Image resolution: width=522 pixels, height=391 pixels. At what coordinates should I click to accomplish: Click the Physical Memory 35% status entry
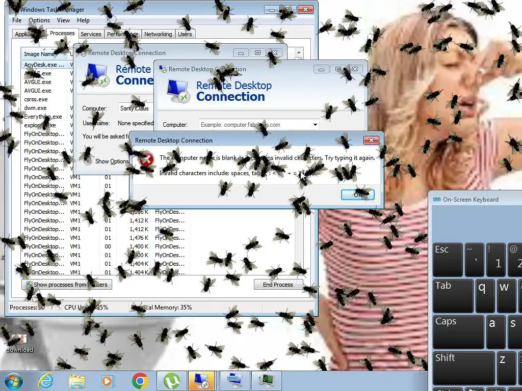162,308
